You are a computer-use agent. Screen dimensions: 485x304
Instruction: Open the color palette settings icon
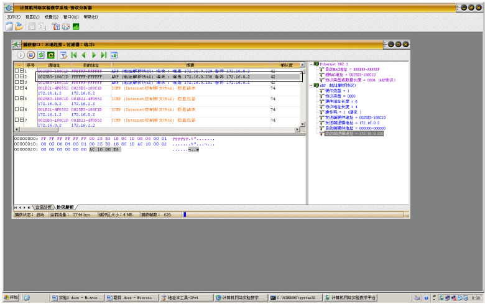66,27
